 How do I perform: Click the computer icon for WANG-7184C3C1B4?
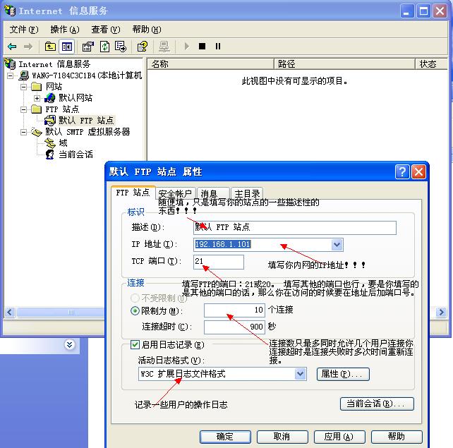pos(24,75)
